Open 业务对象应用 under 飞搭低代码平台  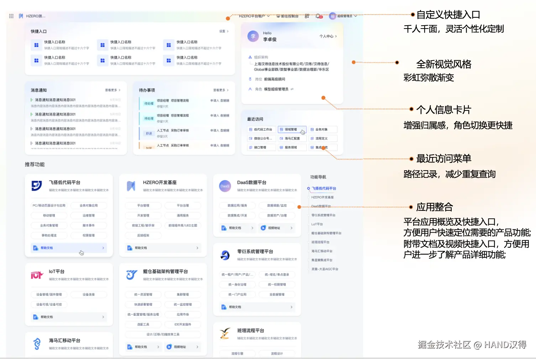(x=89, y=205)
